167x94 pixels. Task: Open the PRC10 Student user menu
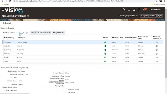pyautogui.click(x=157, y=10)
